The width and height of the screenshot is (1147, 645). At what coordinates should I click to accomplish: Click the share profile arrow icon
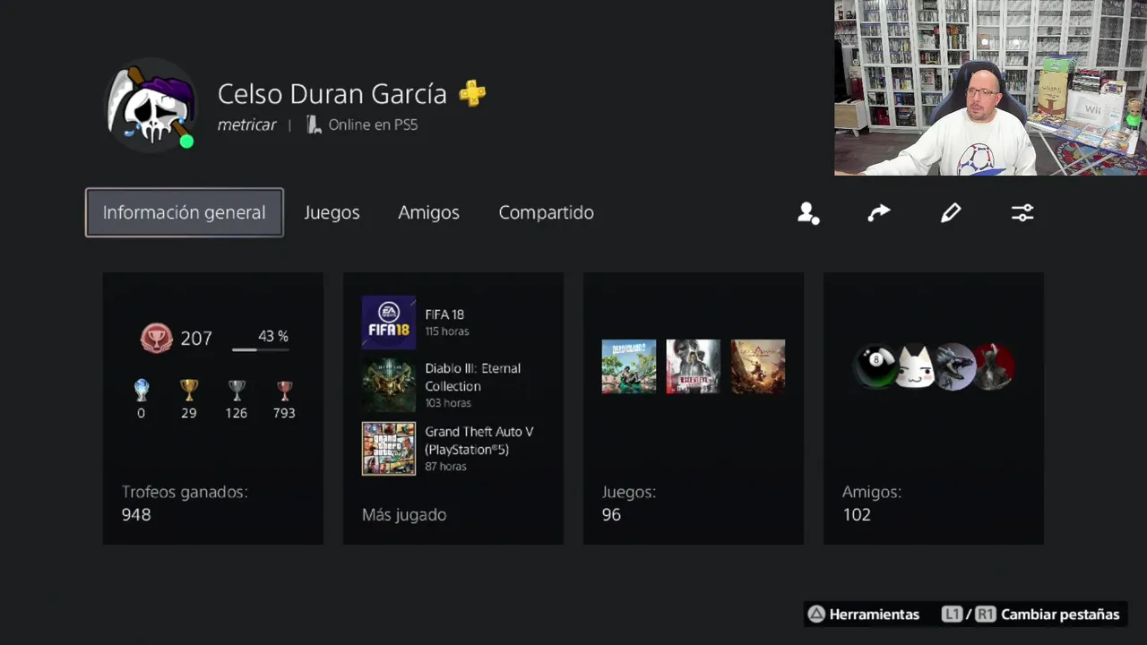point(879,212)
